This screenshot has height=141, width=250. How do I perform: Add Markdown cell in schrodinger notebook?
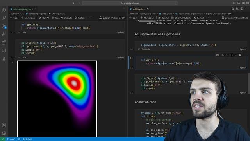click(x=28, y=18)
